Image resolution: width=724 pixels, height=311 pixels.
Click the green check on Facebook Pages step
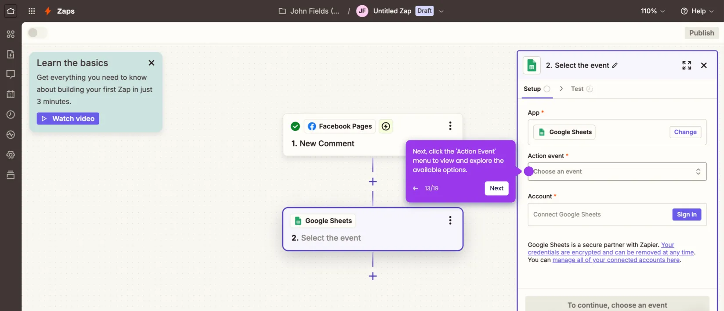pyautogui.click(x=295, y=126)
